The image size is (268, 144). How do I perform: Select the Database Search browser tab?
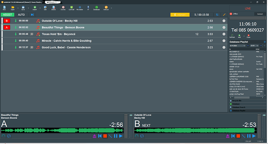[248, 107]
